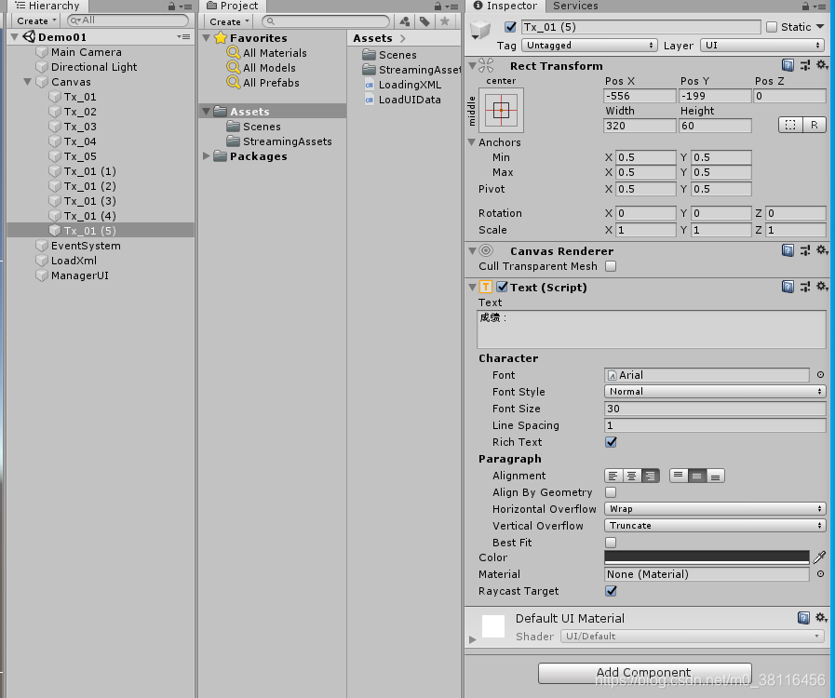Click the Material object picker circle
835x698 pixels.
click(x=819, y=574)
